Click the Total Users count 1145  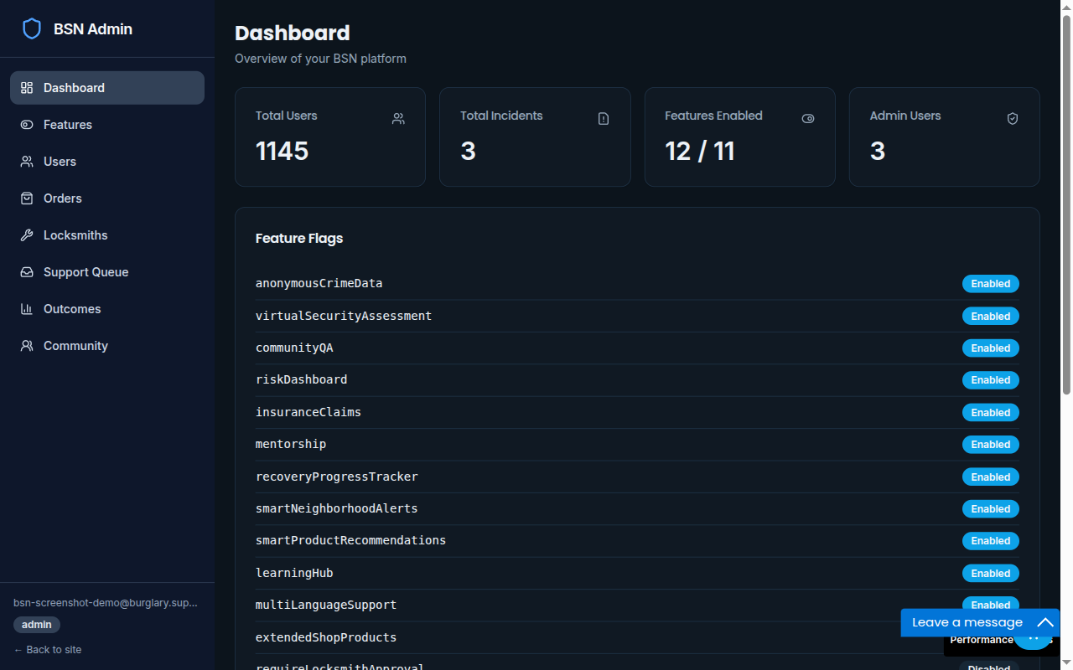click(x=282, y=151)
